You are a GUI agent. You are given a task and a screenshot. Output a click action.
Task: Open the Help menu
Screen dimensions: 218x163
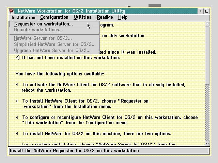(x=123, y=17)
